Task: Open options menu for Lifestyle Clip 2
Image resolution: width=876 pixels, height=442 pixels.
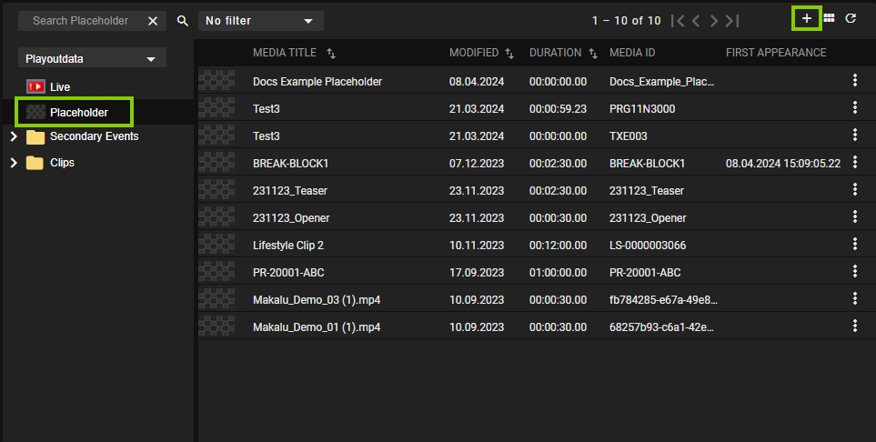Action: tap(854, 245)
